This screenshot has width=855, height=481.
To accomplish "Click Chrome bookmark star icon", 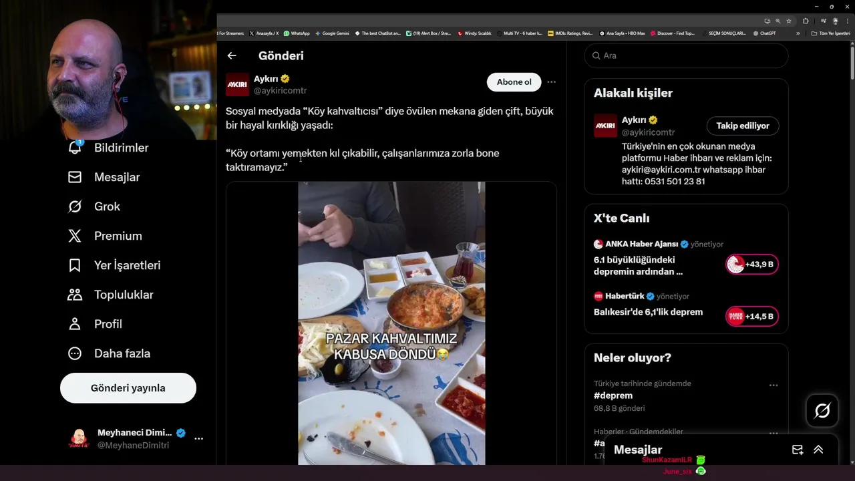I will click(x=789, y=21).
